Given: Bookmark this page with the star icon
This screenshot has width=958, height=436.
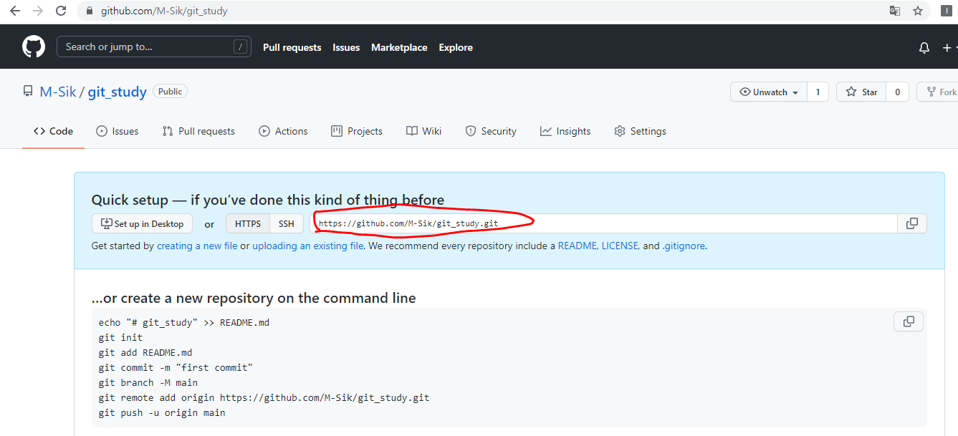Looking at the screenshot, I should [x=917, y=11].
